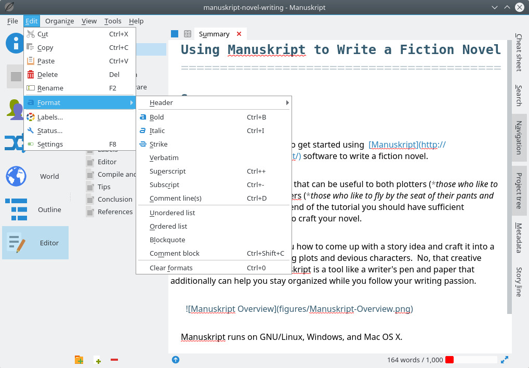Click the blue up arrow icon
The width and height of the screenshot is (529, 368).
pyautogui.click(x=176, y=360)
